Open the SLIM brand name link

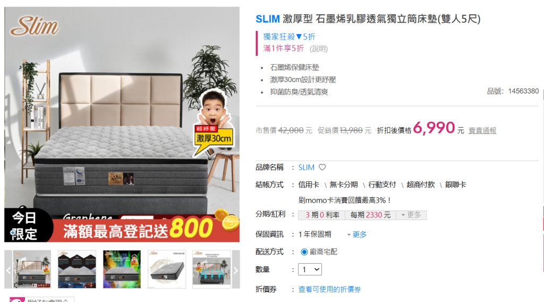point(307,167)
